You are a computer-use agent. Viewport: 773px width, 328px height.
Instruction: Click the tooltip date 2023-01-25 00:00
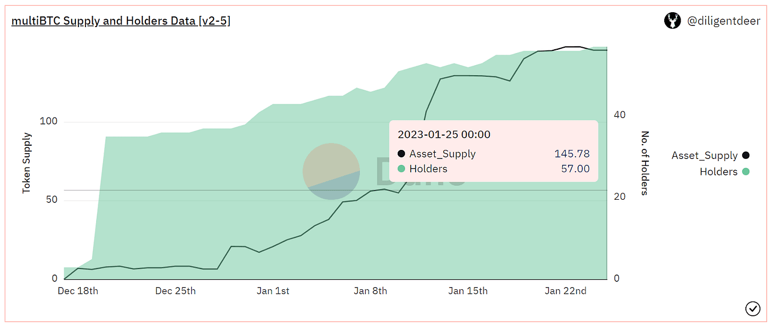444,135
